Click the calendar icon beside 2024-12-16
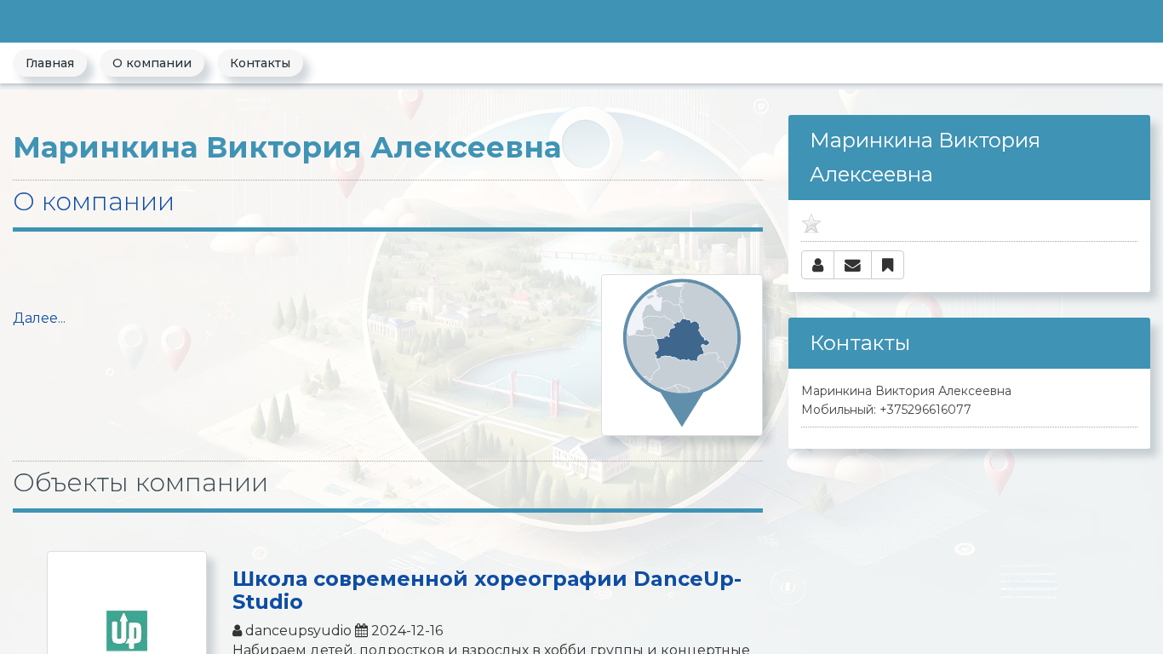The height and width of the screenshot is (654, 1163). coord(361,631)
